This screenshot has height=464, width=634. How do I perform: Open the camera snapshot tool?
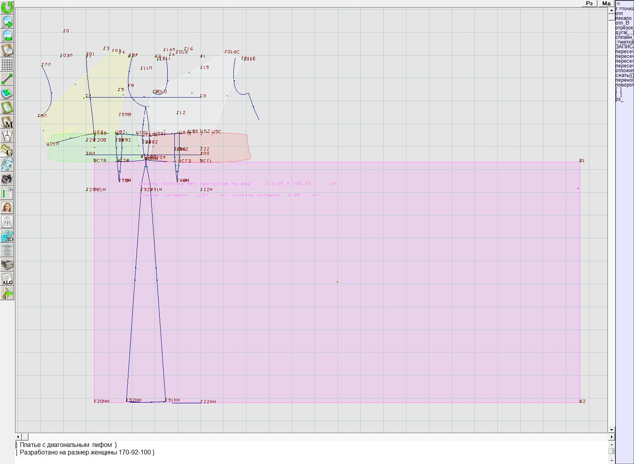pyautogui.click(x=7, y=179)
